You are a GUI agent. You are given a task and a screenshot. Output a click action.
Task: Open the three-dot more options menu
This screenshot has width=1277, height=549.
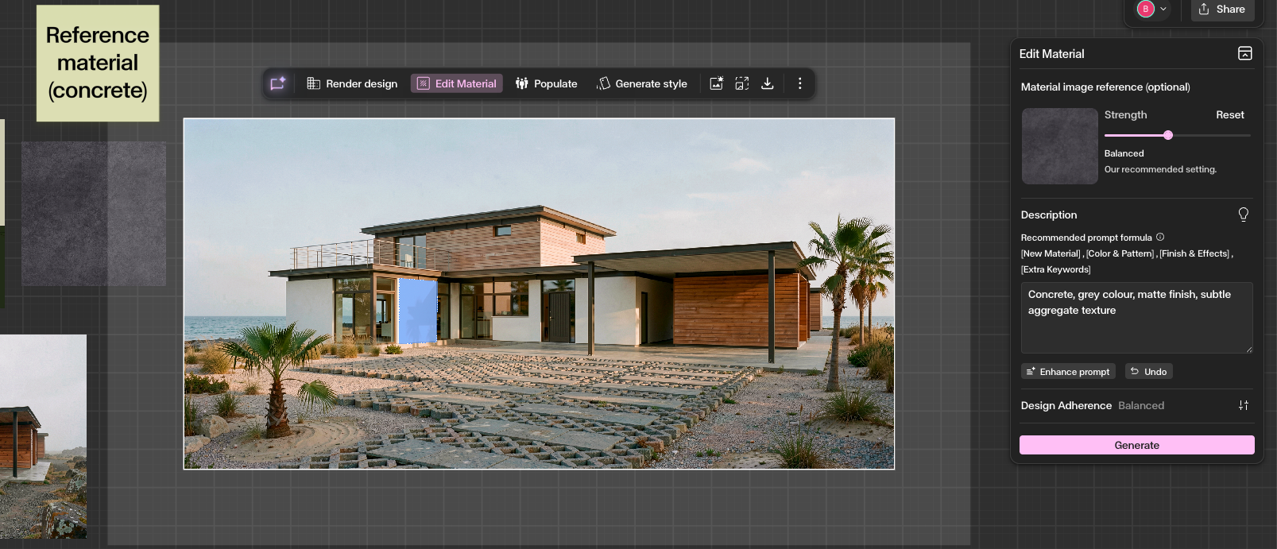pos(799,83)
